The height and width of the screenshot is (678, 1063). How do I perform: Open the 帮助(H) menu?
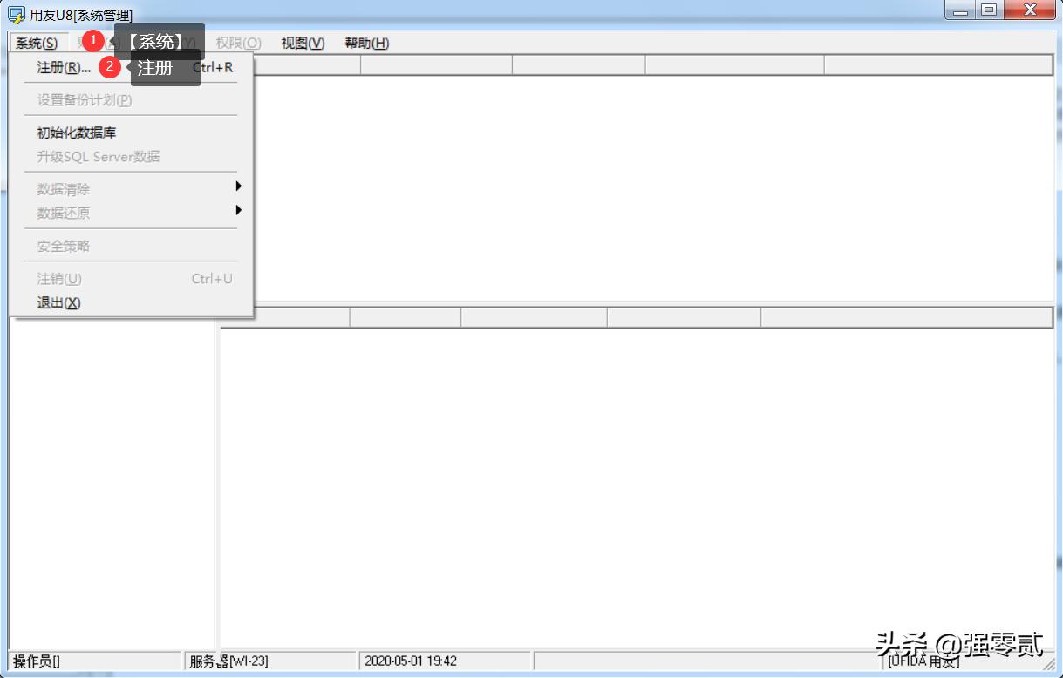coord(367,43)
